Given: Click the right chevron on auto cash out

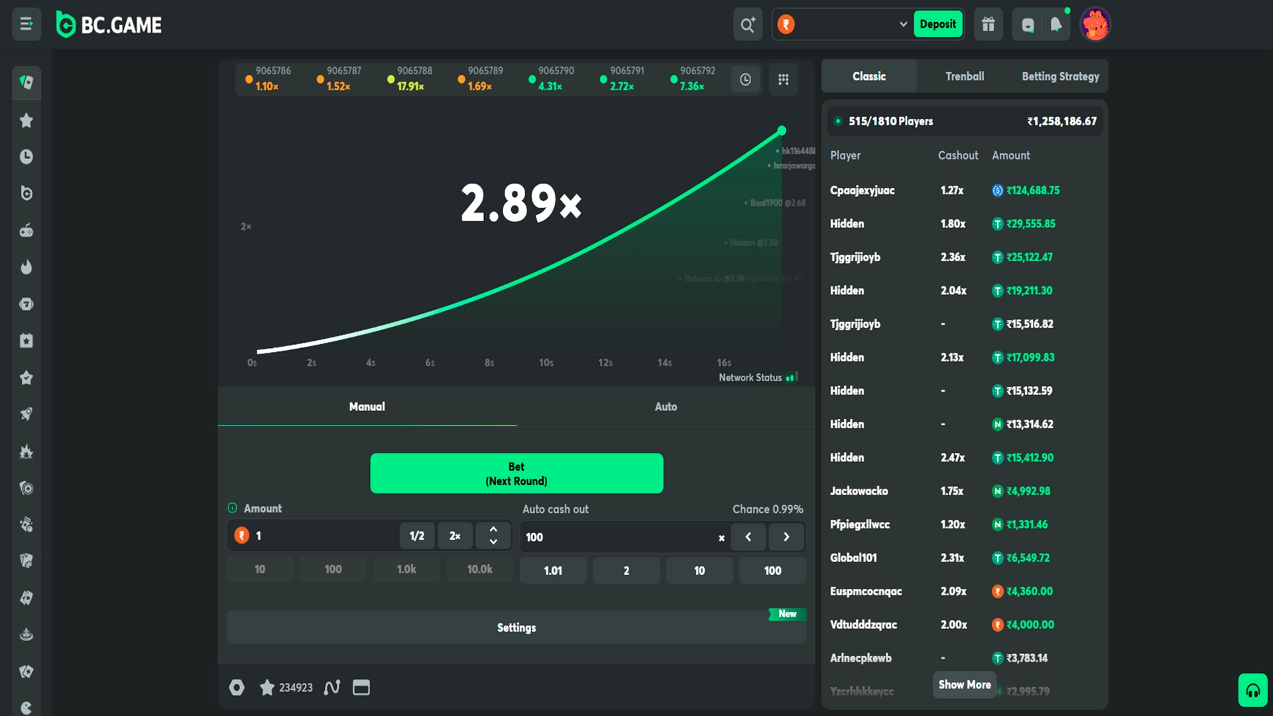Looking at the screenshot, I should click(786, 537).
